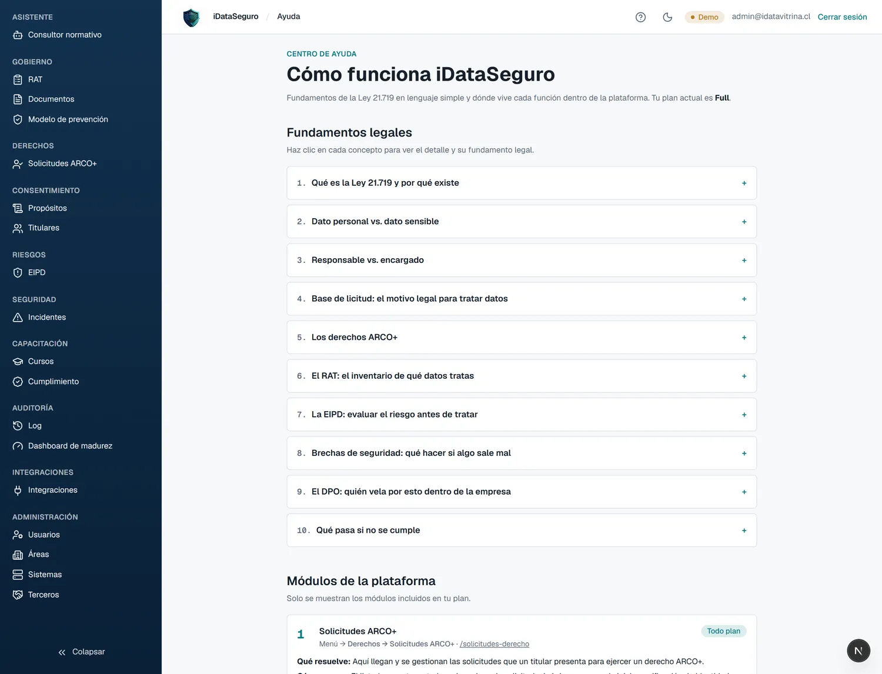Expand 'Qué pasa si no se cumple'

pos(522,530)
